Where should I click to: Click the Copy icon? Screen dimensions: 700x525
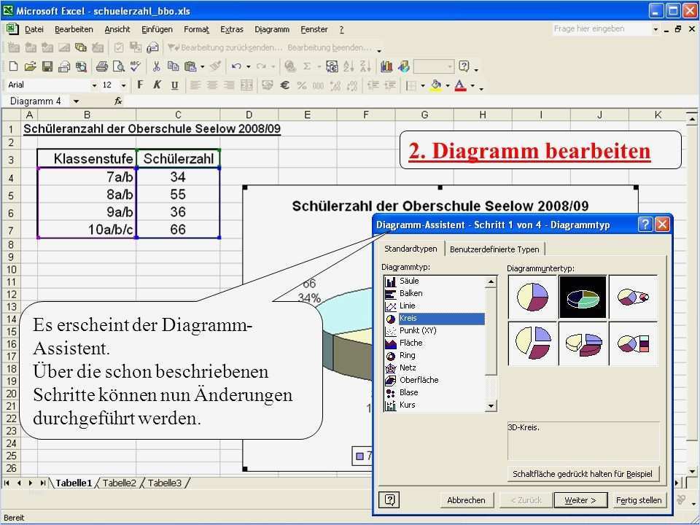click(x=173, y=66)
